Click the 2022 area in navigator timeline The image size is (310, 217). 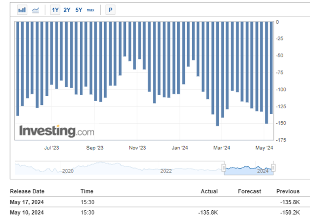[x=166, y=171]
